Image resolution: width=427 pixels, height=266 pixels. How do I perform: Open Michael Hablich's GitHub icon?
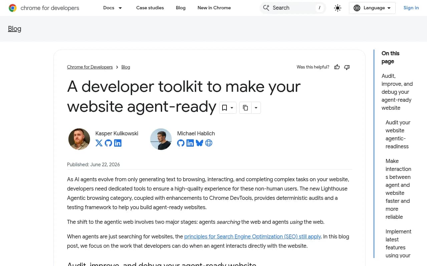pyautogui.click(x=181, y=143)
